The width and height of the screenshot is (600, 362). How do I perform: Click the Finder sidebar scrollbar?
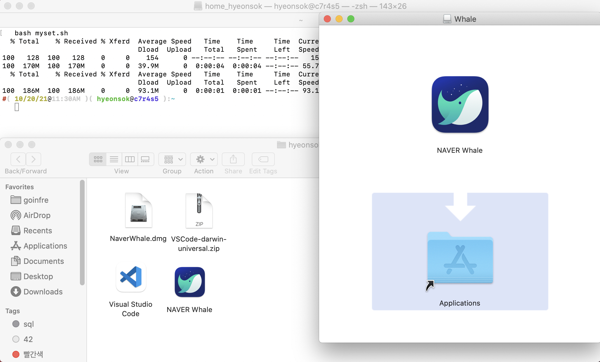(82, 232)
